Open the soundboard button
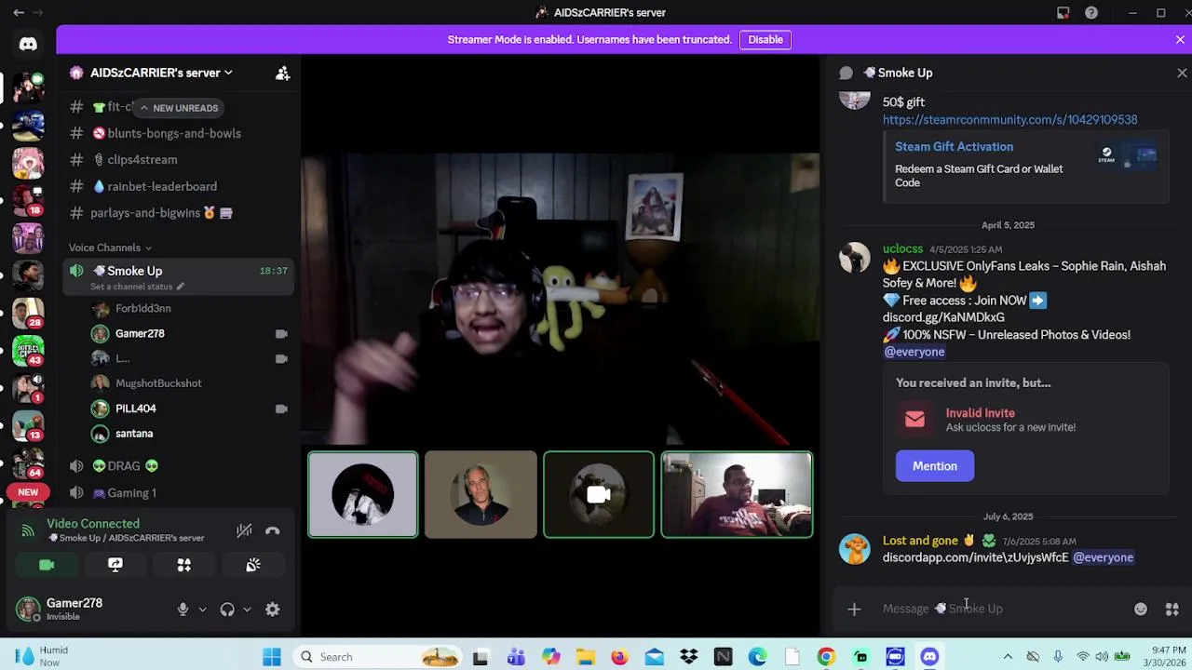This screenshot has width=1192, height=670. tap(253, 565)
